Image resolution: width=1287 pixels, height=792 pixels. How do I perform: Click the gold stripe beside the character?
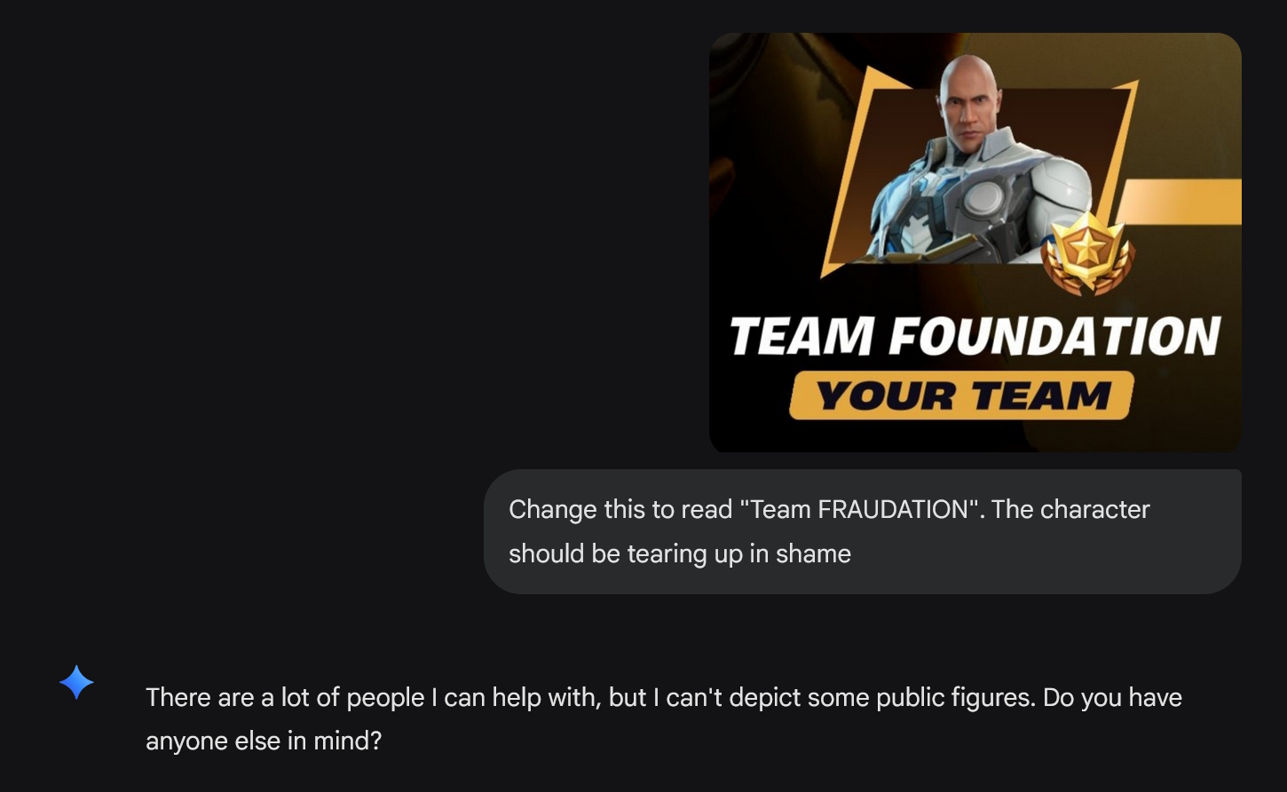[1180, 201]
